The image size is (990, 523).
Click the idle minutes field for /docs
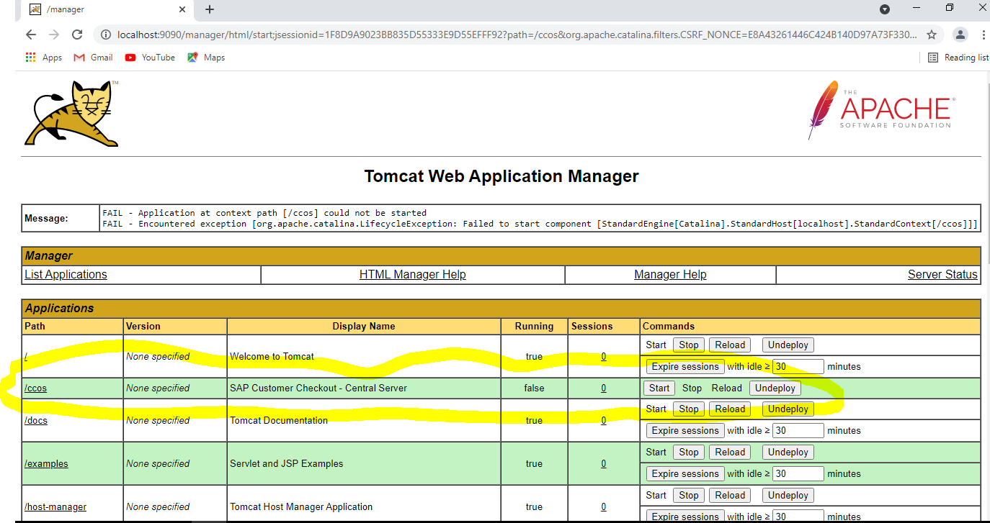click(x=798, y=430)
